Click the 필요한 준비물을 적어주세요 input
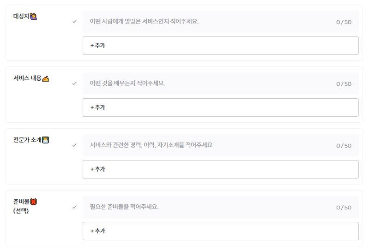 pos(220,207)
